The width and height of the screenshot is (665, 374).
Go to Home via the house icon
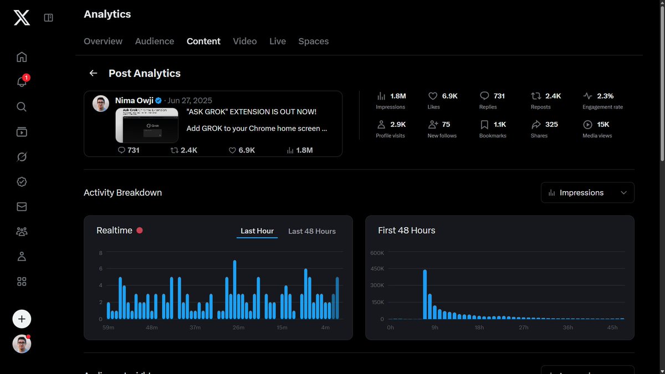pyautogui.click(x=22, y=57)
